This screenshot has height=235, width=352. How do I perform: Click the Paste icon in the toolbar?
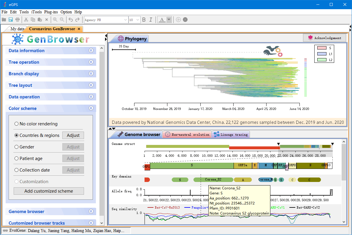(x=40, y=20)
